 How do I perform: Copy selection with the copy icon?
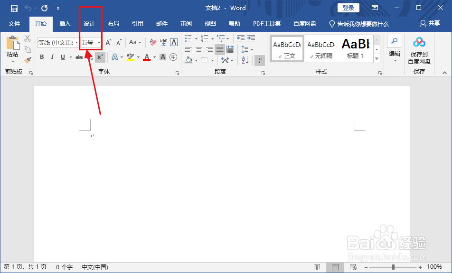tap(28, 49)
